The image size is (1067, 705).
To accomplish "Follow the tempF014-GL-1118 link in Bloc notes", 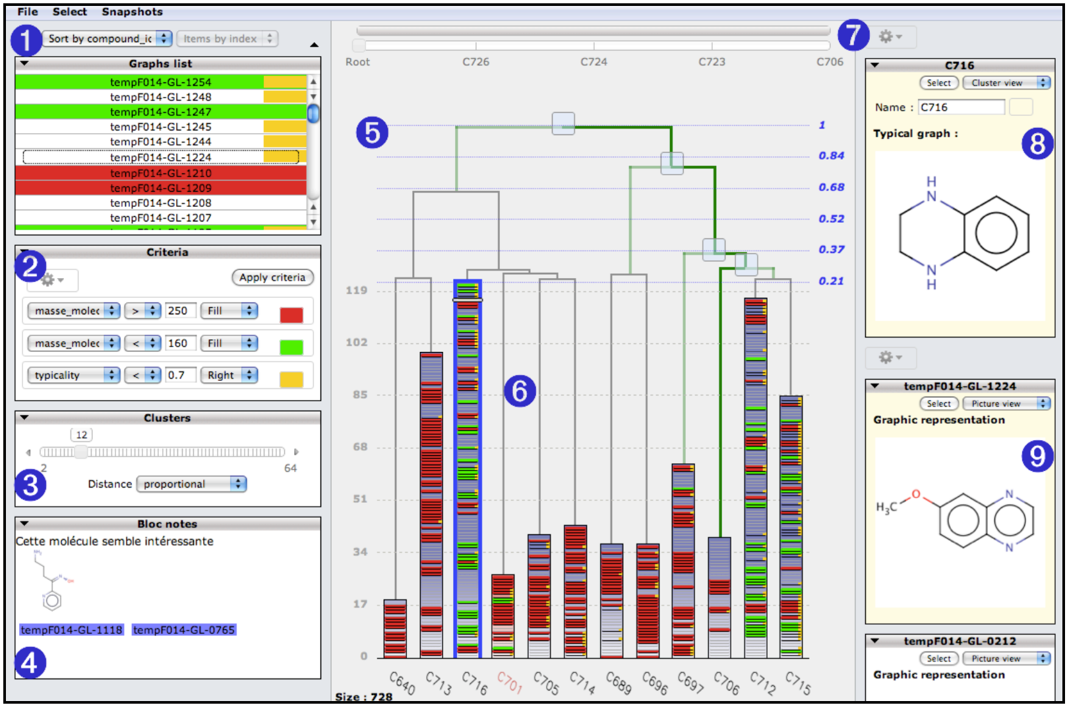I will pos(71,630).
